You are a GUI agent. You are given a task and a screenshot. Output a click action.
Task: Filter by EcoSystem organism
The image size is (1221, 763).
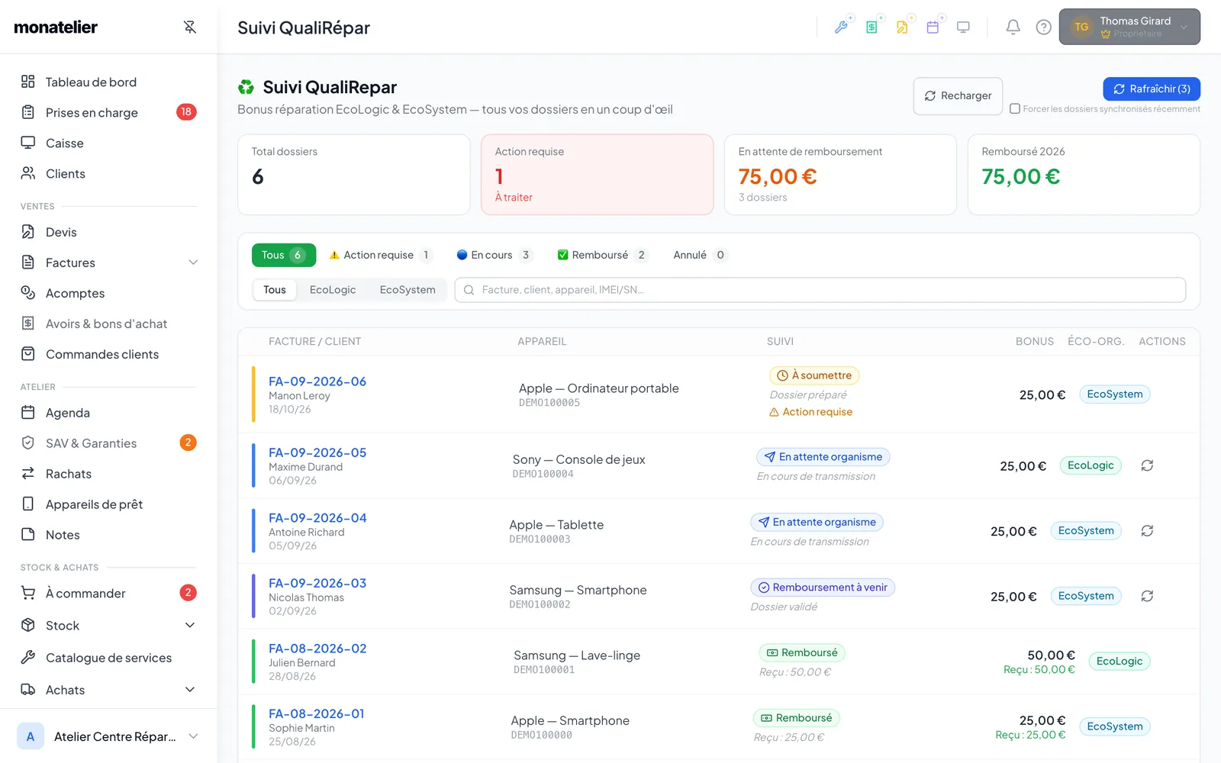click(x=408, y=290)
